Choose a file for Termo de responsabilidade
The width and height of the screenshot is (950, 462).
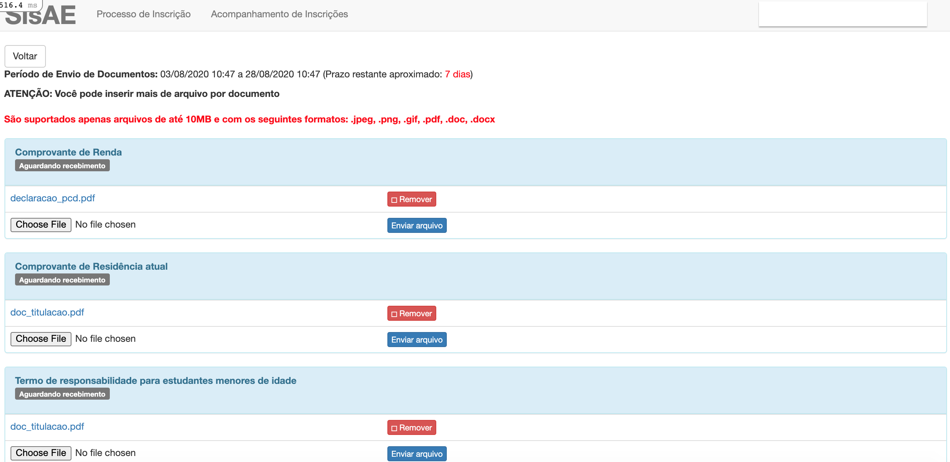41,453
